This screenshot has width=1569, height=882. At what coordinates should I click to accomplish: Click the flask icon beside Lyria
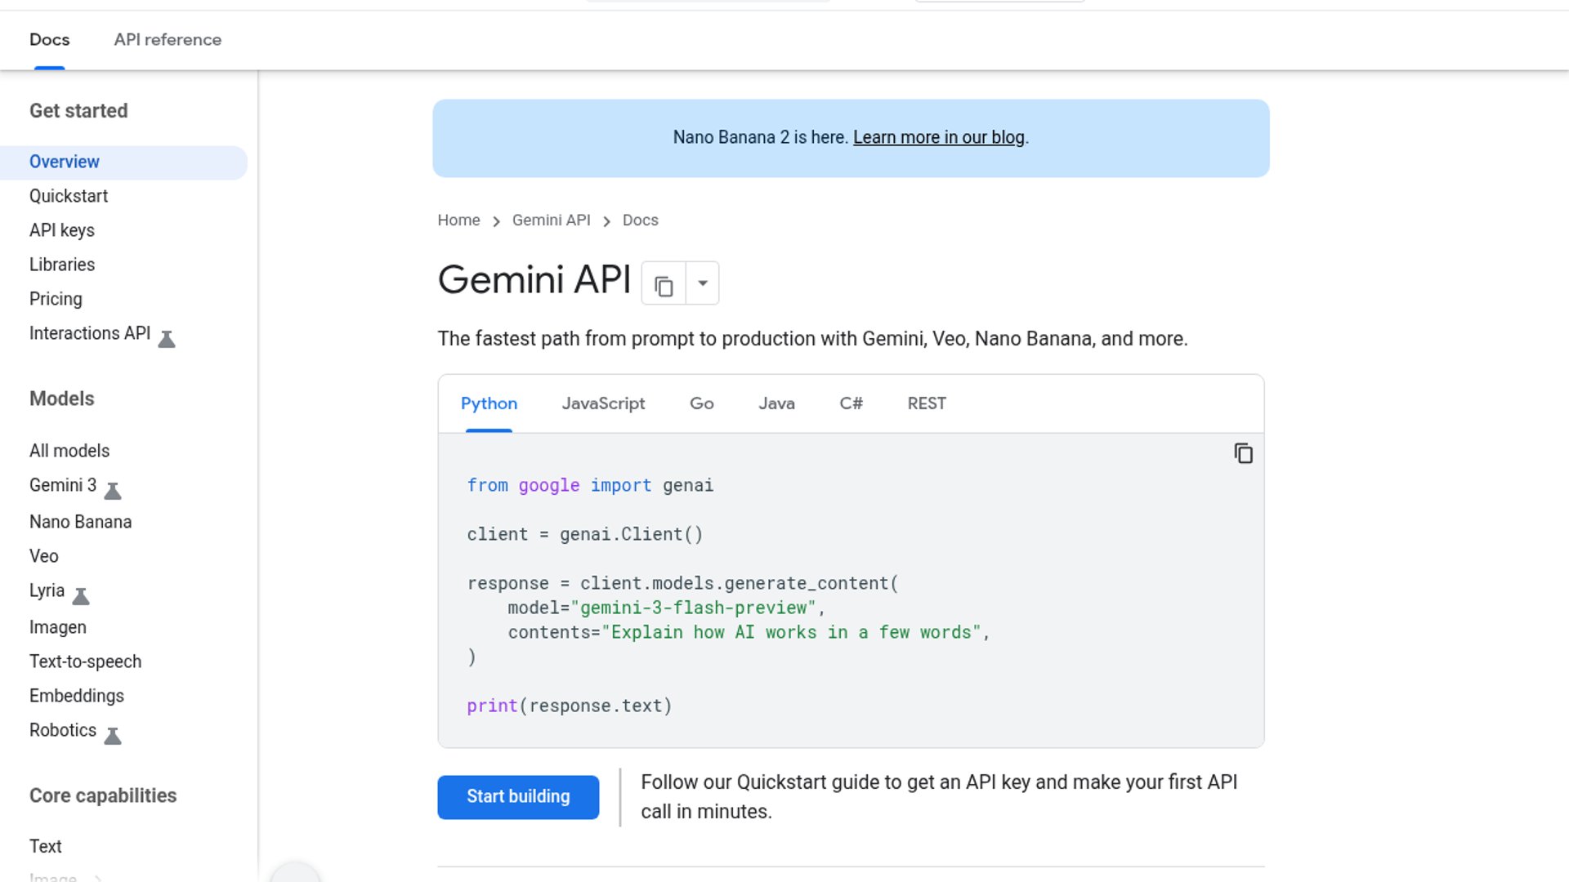[x=81, y=596]
